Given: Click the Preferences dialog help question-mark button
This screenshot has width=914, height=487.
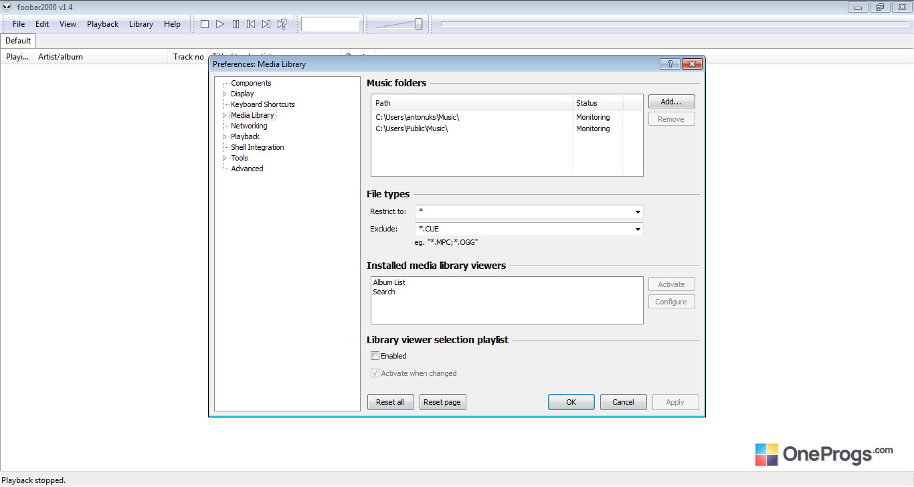Looking at the screenshot, I should (x=670, y=64).
